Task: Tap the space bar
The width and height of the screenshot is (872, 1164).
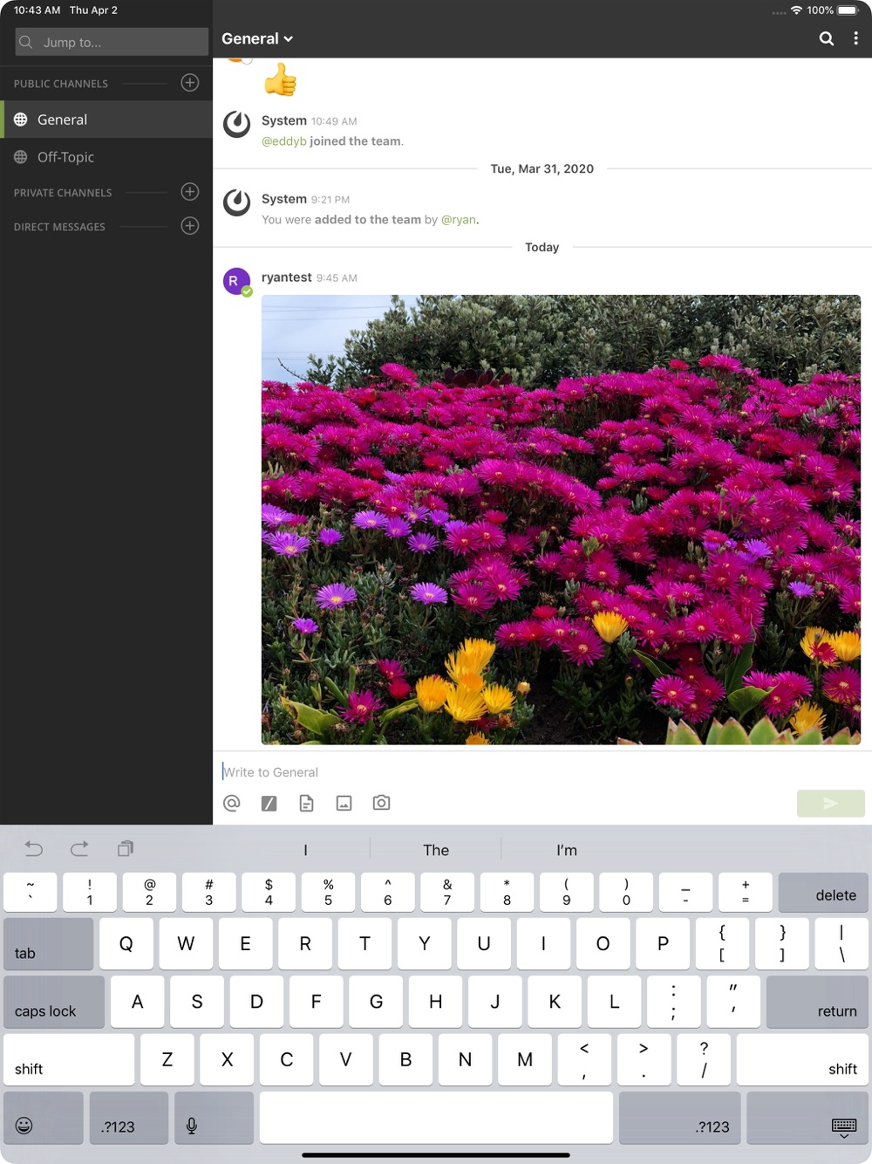Action: tap(436, 1118)
